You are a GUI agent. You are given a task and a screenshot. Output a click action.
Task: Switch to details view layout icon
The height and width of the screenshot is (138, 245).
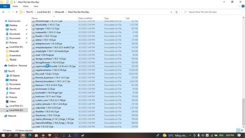(238, 130)
